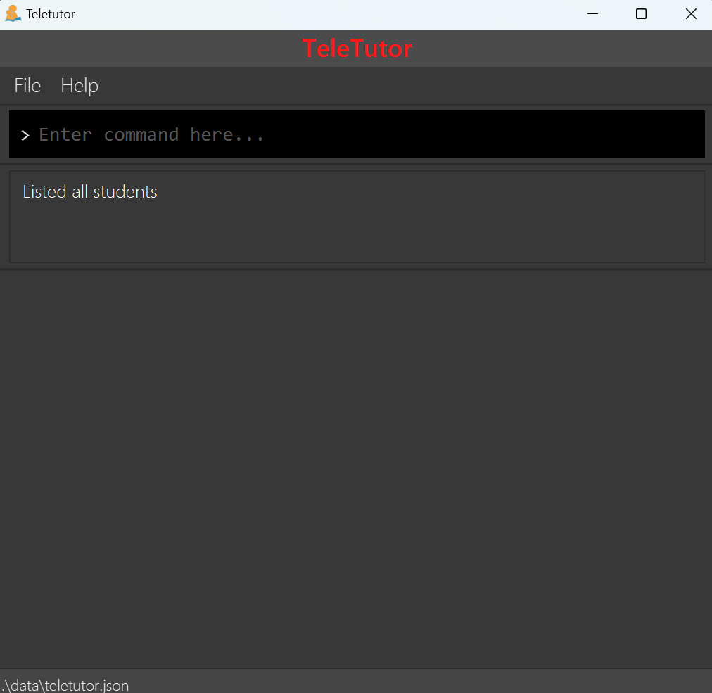This screenshot has width=712, height=693.
Task: Click the red TeleTutor header title
Action: pos(357,49)
